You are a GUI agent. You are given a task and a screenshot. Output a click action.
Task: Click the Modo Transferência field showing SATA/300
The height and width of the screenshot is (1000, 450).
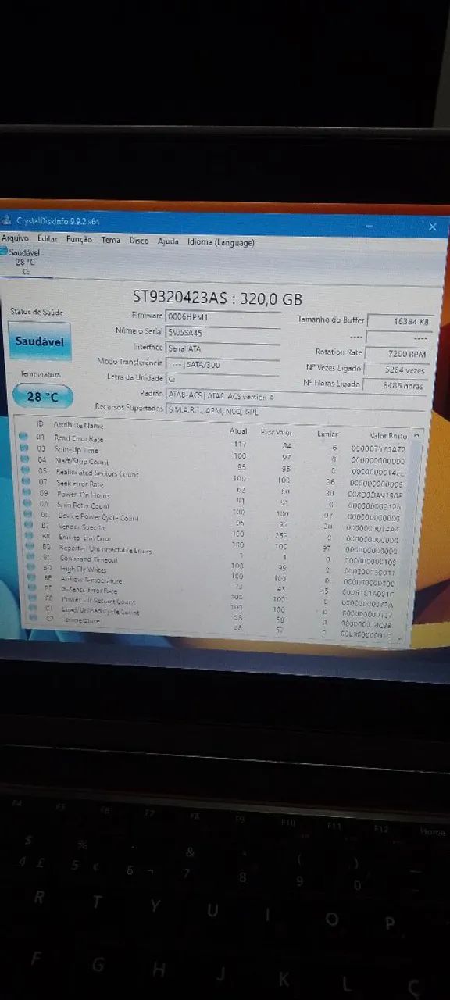point(223,363)
